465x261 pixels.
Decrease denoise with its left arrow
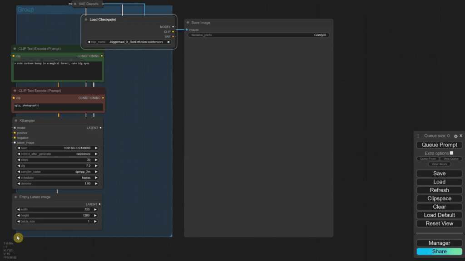point(19,184)
